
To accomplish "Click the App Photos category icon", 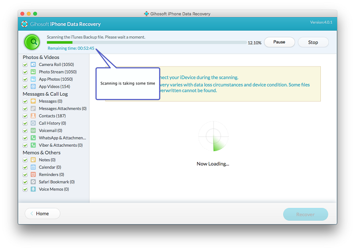I will (x=33, y=79).
